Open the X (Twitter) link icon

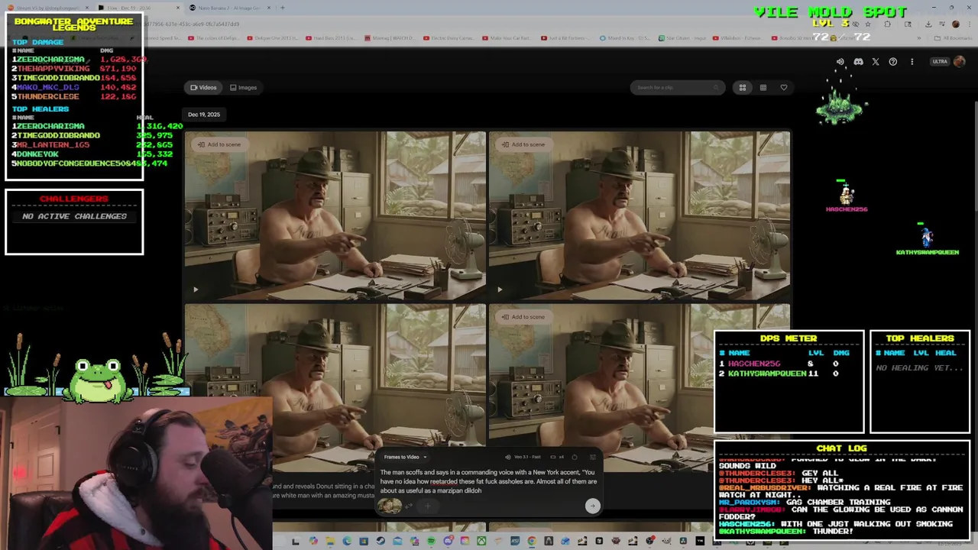click(876, 62)
